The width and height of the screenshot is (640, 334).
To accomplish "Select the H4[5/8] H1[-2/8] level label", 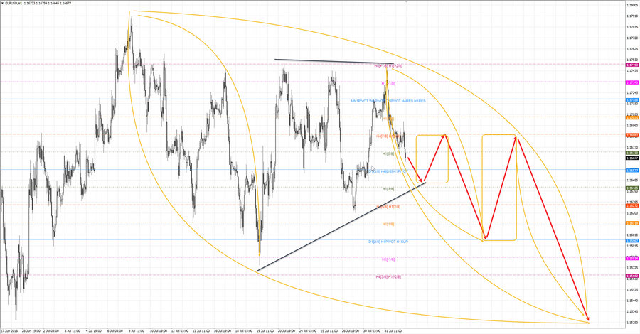I will 388,276.
